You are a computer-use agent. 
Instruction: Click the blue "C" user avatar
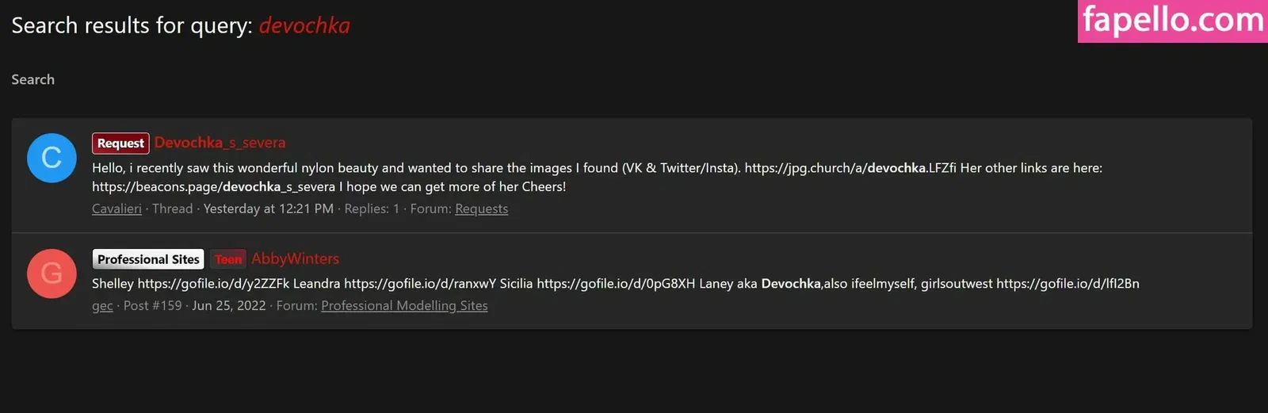point(52,158)
